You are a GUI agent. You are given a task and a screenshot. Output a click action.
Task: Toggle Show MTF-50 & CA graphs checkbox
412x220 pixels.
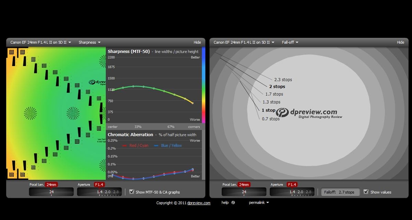tap(132, 192)
